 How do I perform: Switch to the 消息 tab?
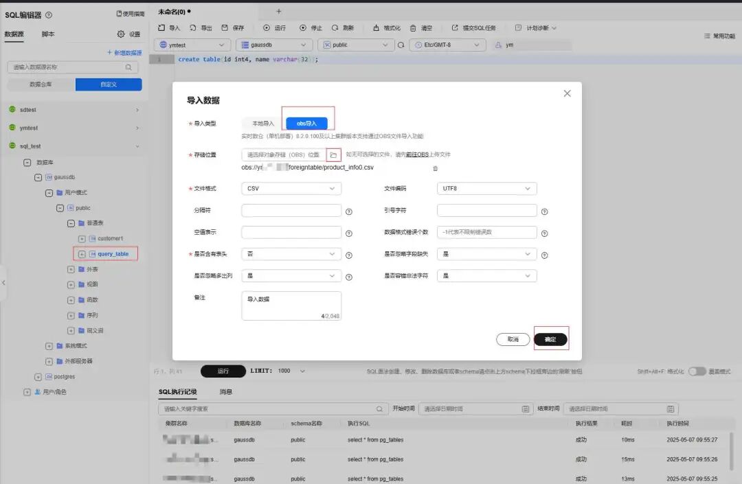click(226, 392)
